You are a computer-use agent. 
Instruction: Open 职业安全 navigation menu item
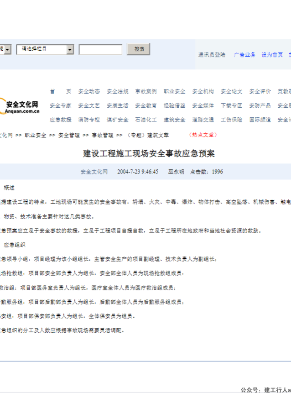tap(175, 91)
